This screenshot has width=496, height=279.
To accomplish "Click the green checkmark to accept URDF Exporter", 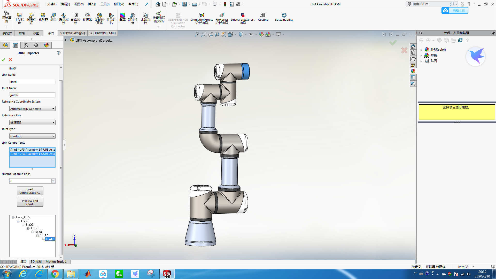I will coord(3,60).
